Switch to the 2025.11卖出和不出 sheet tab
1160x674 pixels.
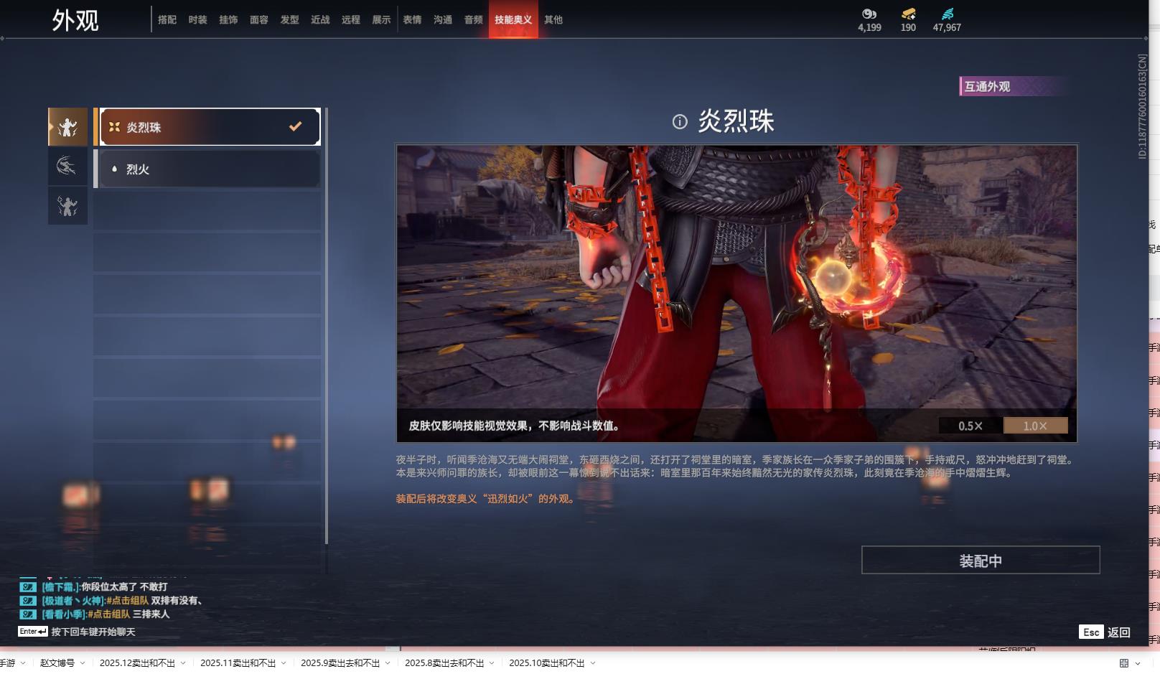pyautogui.click(x=238, y=663)
